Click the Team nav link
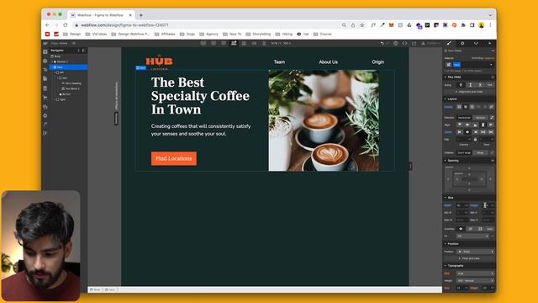Image resolution: width=538 pixels, height=303 pixels. click(x=279, y=61)
